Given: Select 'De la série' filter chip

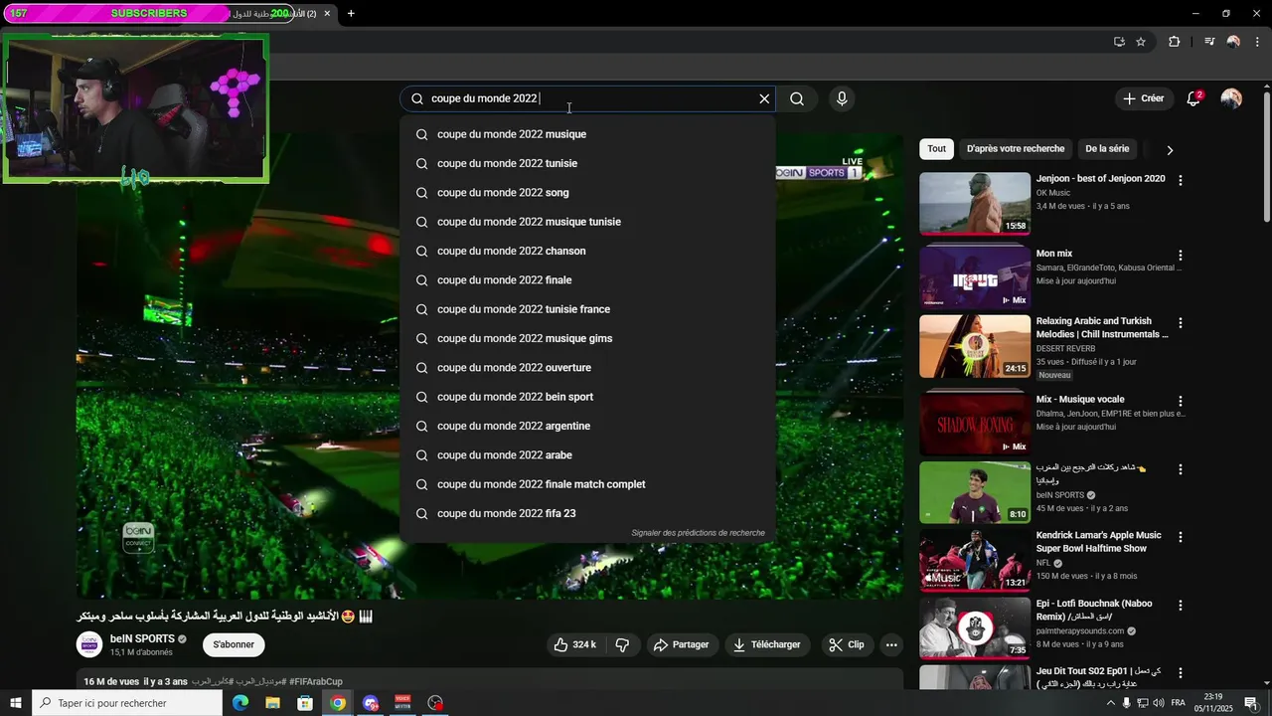Looking at the screenshot, I should click(x=1107, y=149).
